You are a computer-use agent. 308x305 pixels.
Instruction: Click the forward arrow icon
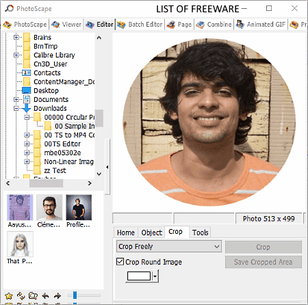57,296
